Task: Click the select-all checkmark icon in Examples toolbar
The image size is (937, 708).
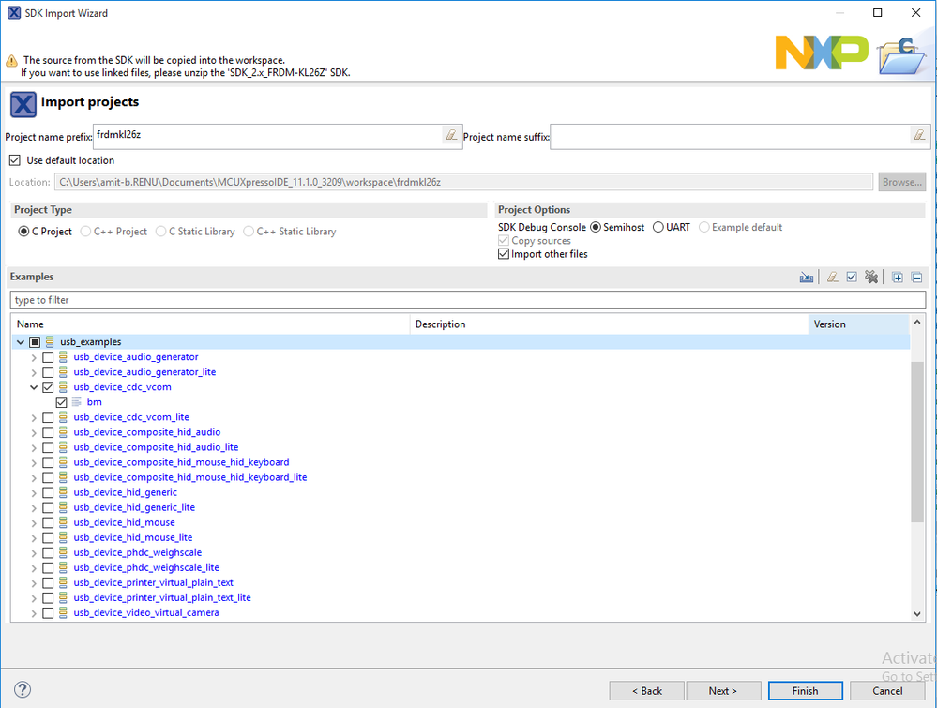Action: tap(853, 278)
